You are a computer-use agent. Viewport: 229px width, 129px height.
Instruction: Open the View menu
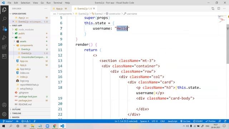click(35, 3)
